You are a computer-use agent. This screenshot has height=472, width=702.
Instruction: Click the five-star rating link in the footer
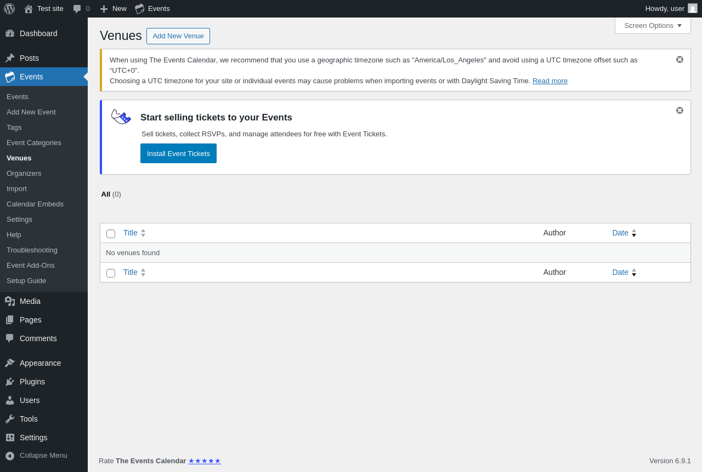(205, 461)
